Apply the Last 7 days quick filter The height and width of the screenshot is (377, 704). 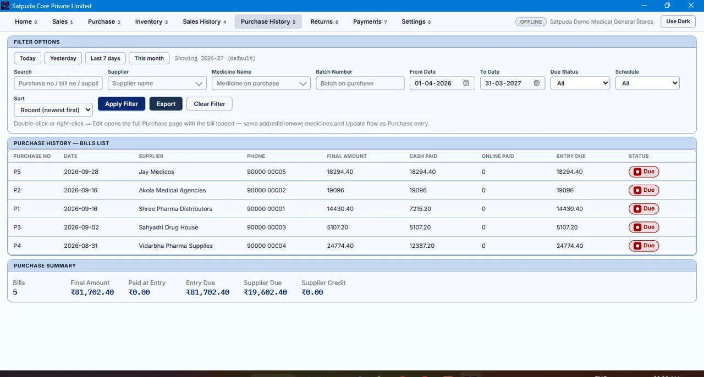[x=105, y=58]
